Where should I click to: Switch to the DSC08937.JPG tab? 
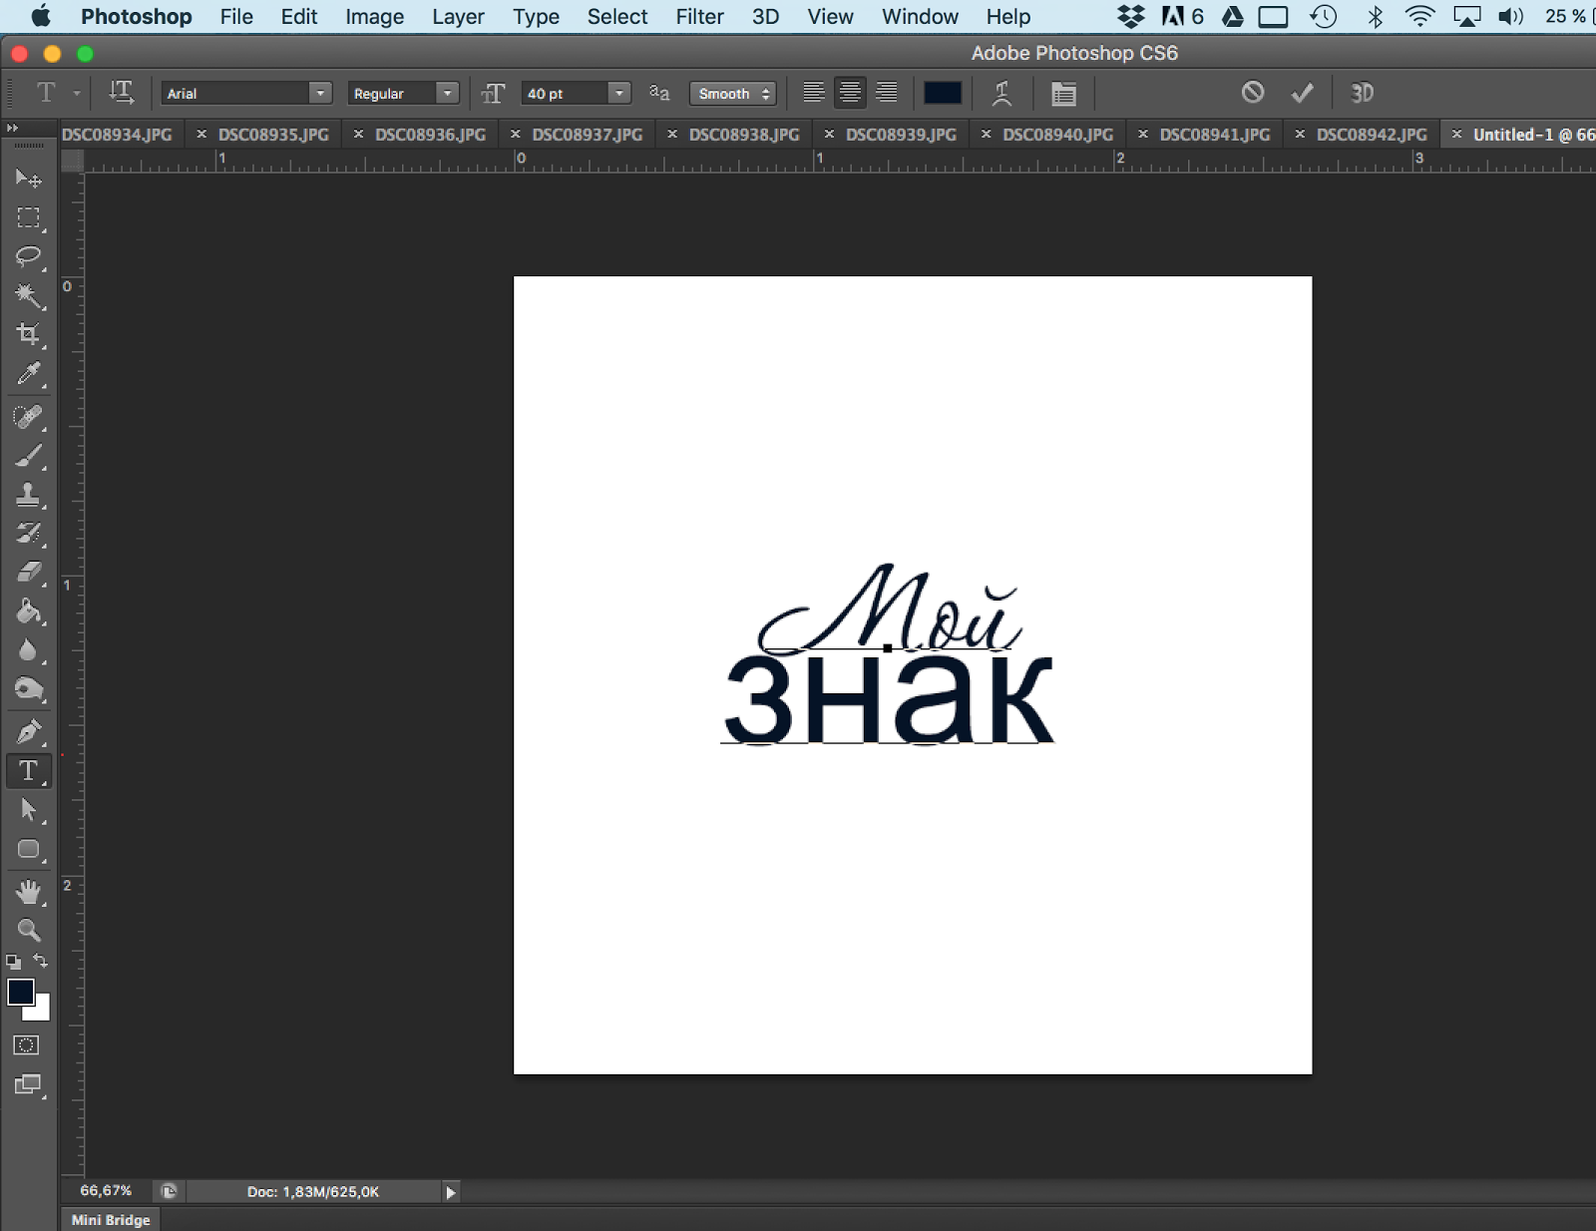(x=588, y=135)
